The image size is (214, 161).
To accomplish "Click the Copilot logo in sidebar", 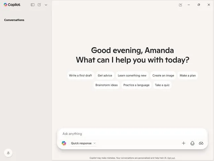I will [12, 5].
